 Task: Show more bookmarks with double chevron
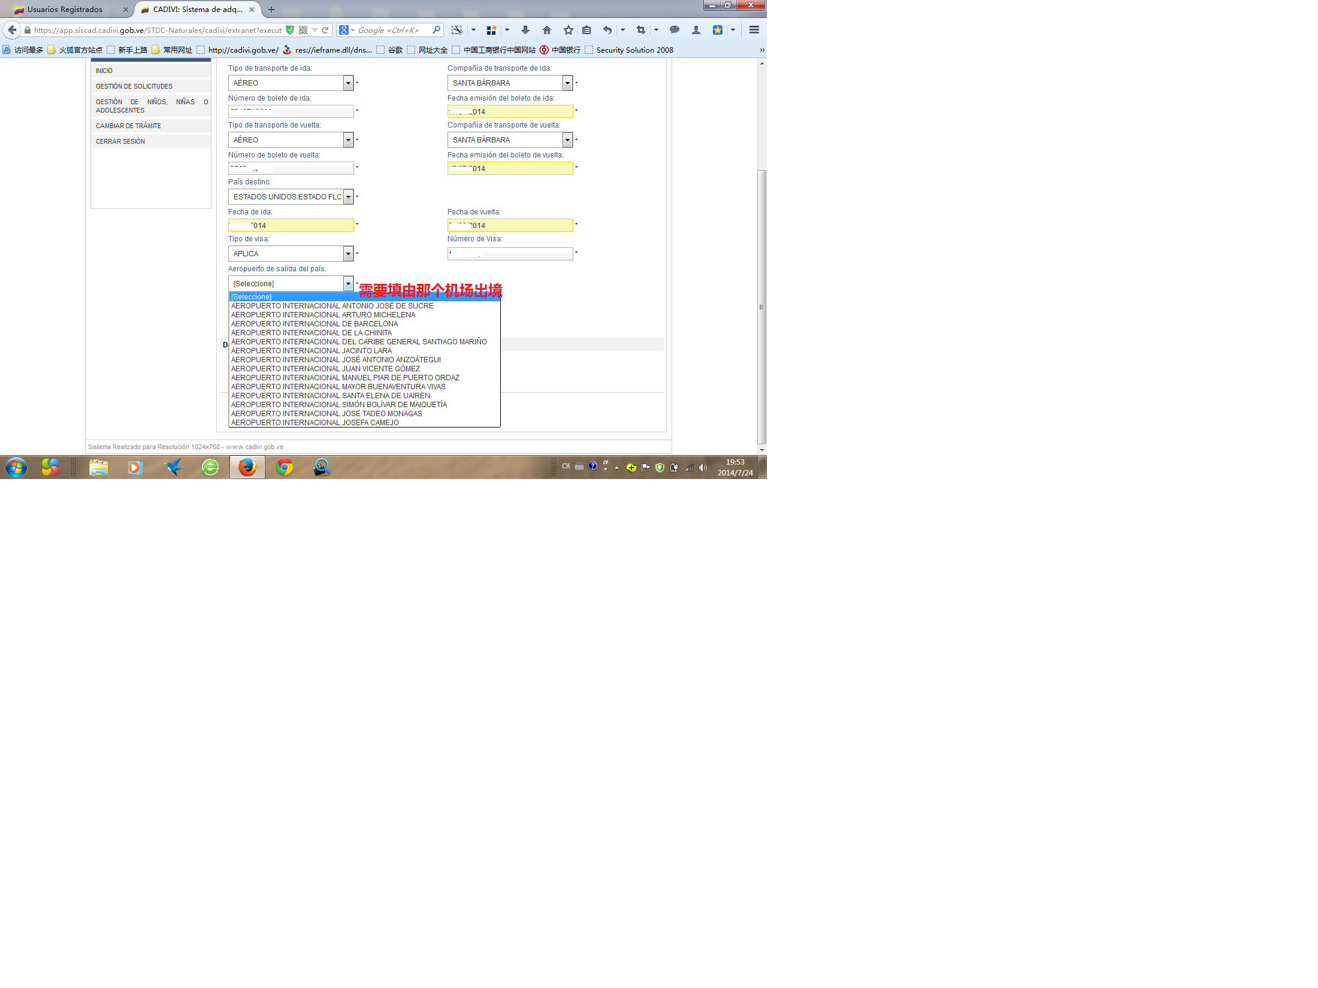[762, 50]
